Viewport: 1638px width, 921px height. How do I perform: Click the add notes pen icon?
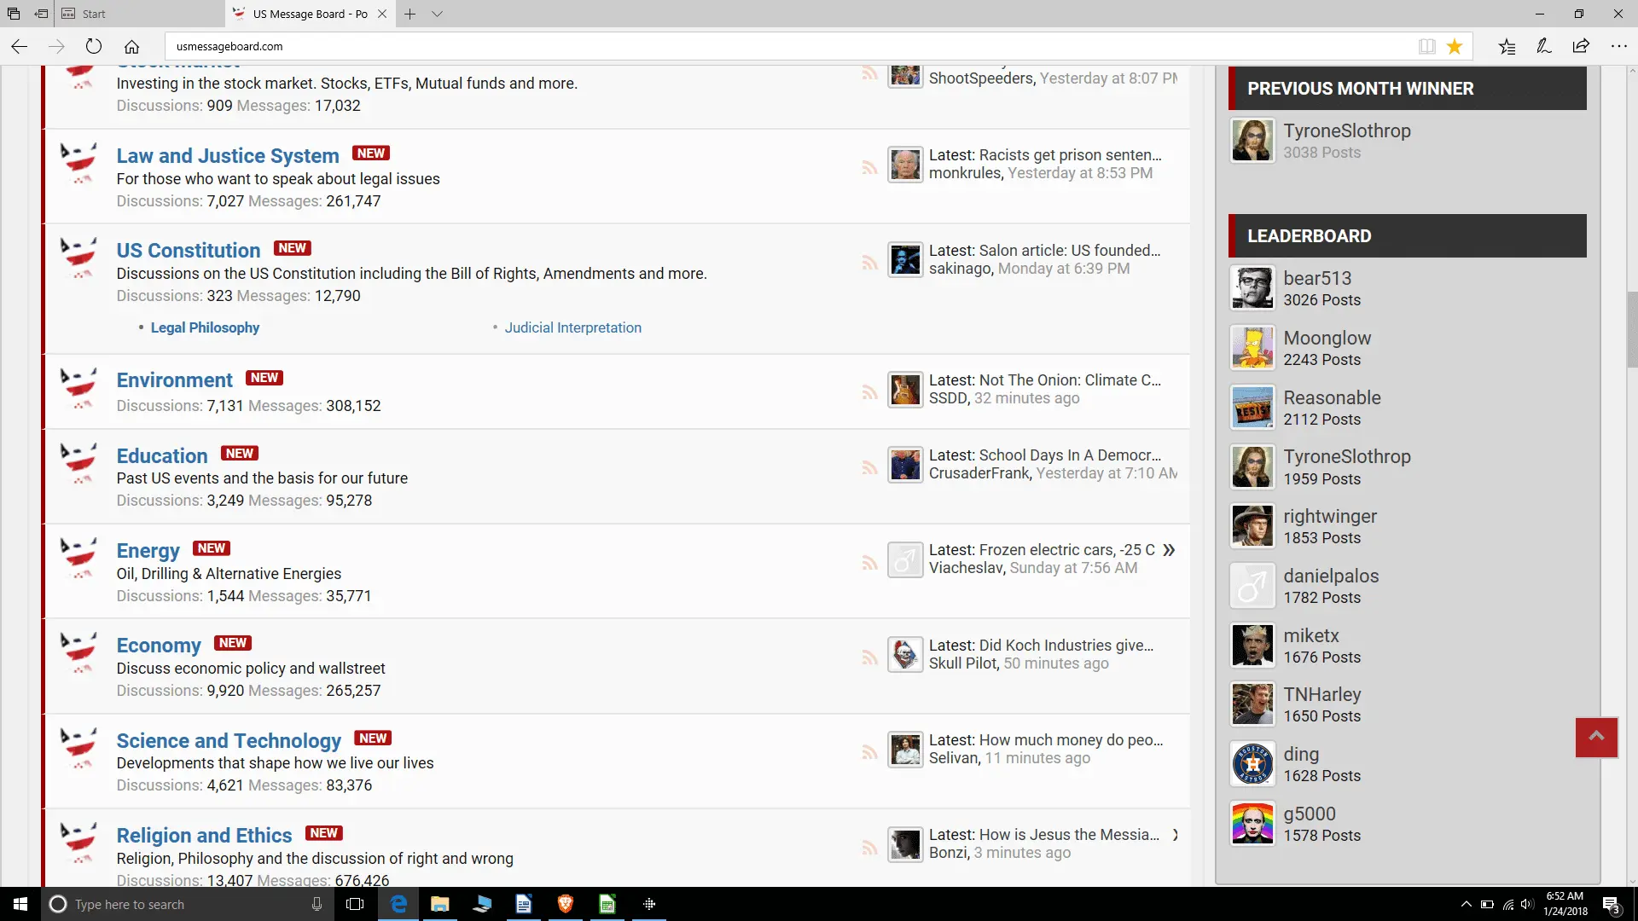click(1543, 47)
